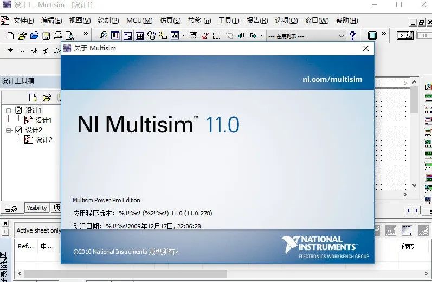432x282 pixels.
Task: Toggle the Design Toolbox panel icon
Action: tap(115, 36)
